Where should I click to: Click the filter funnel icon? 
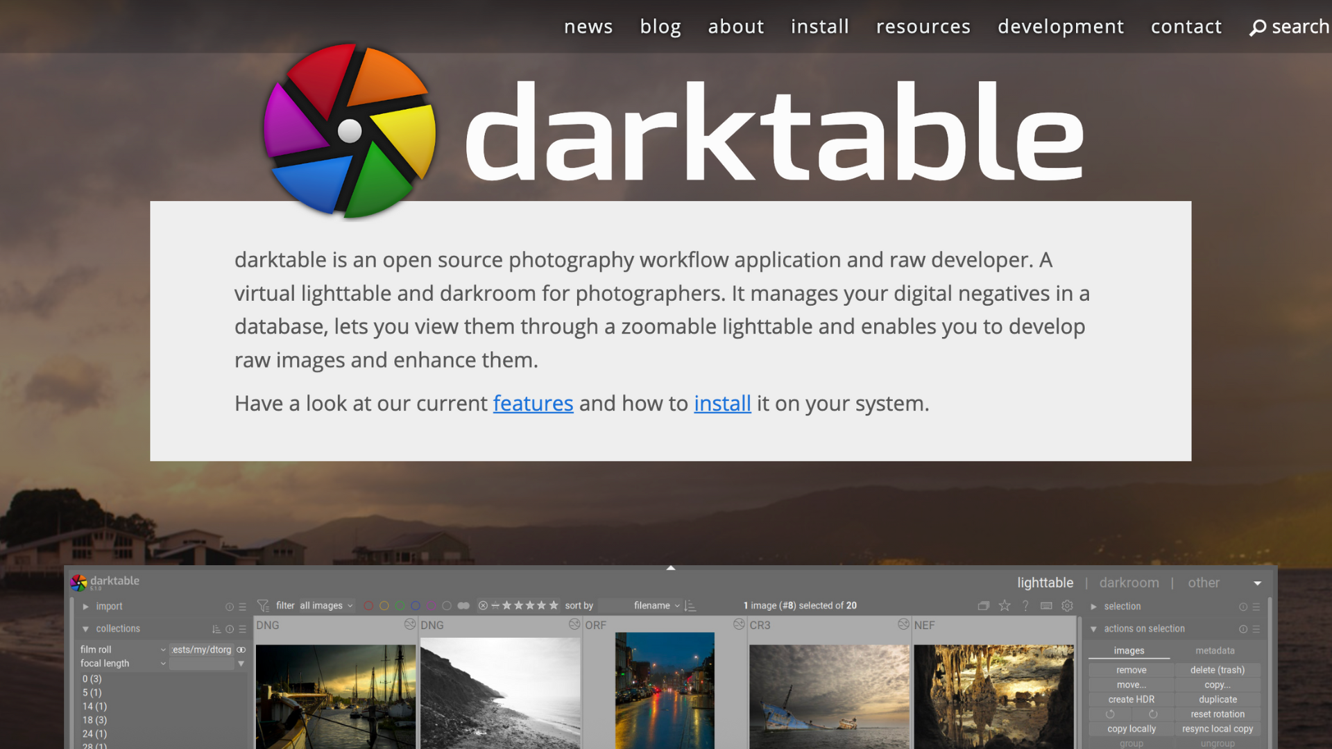264,605
